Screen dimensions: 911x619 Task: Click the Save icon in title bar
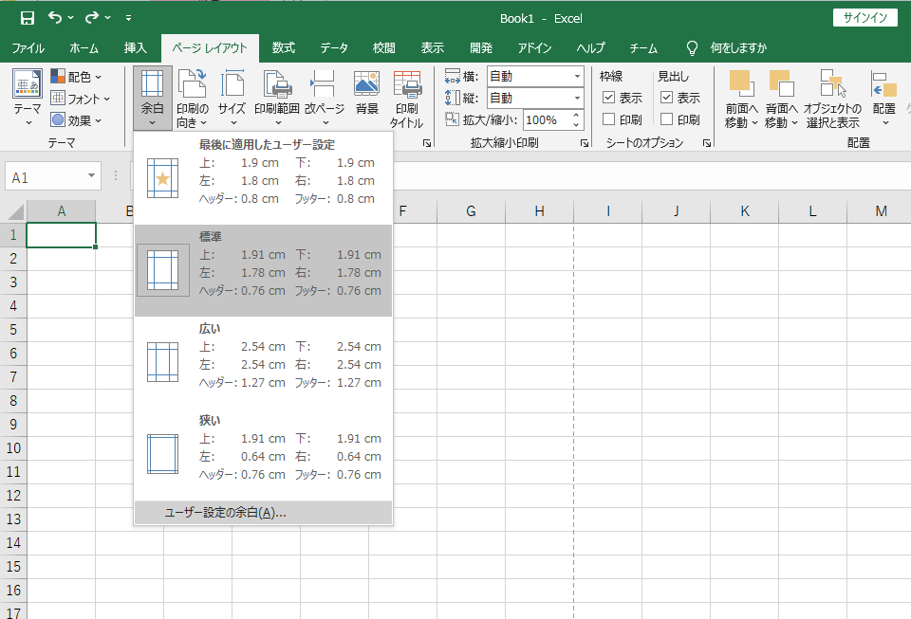point(27,18)
